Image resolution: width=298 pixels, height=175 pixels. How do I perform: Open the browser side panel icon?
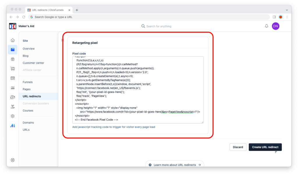click(274, 17)
